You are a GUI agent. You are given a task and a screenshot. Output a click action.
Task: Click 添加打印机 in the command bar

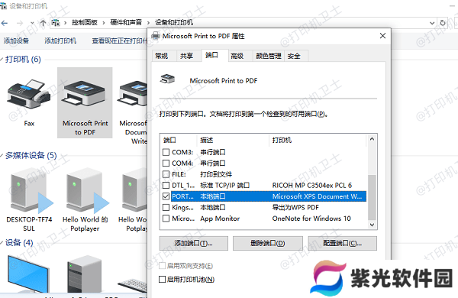[60, 40]
